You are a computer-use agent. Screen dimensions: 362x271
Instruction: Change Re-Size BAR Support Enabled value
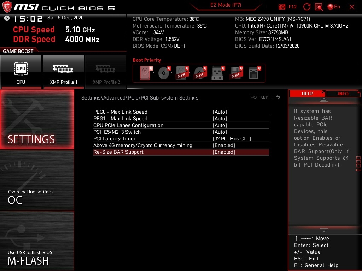pos(224,152)
